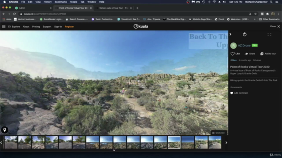
Task: Open the Support page
Action: (x=47, y=26)
